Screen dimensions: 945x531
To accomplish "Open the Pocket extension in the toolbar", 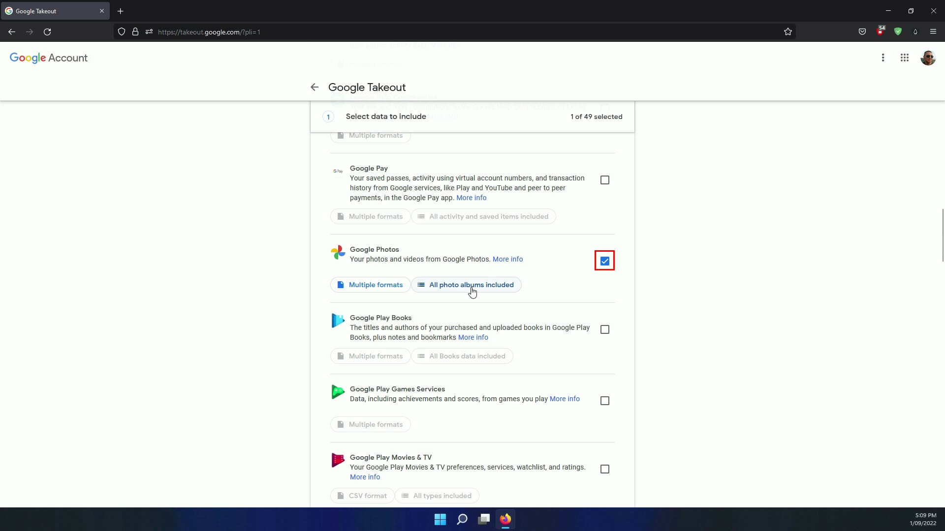I will (862, 31).
